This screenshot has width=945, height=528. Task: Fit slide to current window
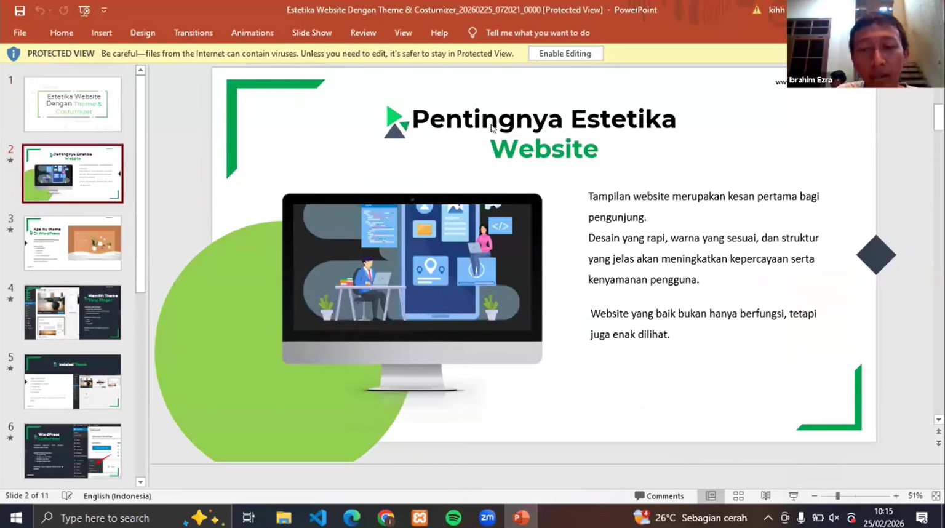pos(936,496)
